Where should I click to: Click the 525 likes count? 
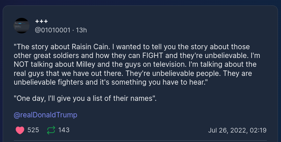click(33, 130)
